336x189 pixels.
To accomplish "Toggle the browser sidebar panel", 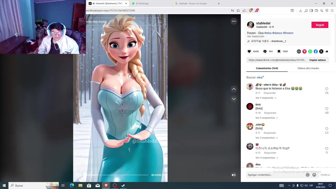I will point(311,10).
